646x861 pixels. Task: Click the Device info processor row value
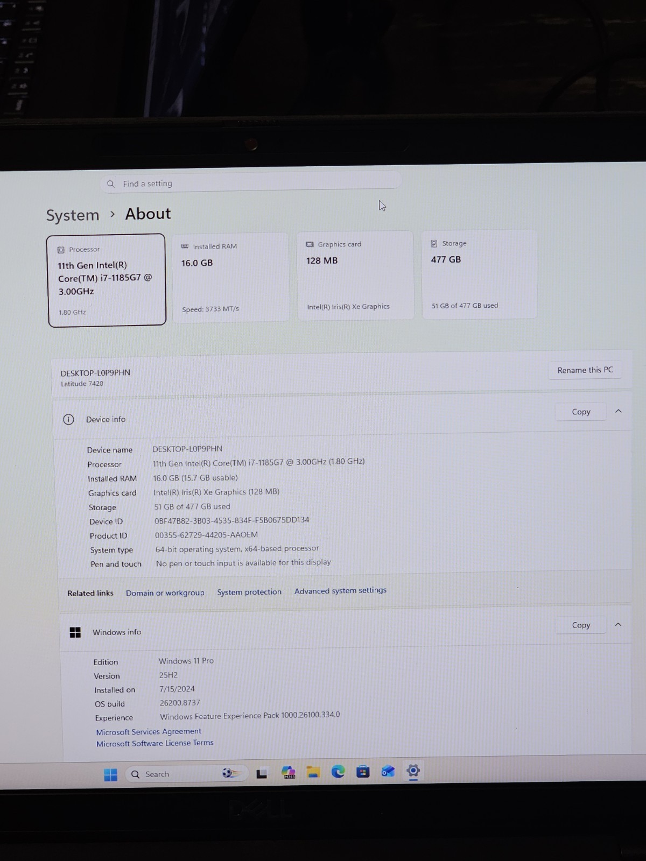(259, 462)
